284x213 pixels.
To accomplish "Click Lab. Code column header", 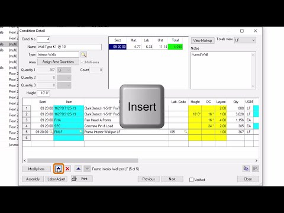I will [179, 102].
